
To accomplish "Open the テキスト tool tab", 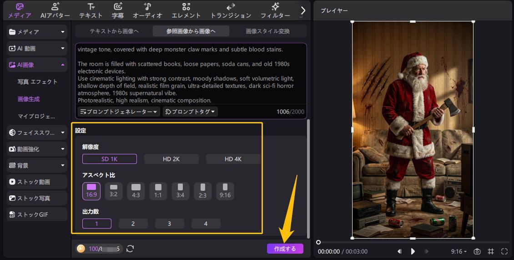I will (91, 10).
